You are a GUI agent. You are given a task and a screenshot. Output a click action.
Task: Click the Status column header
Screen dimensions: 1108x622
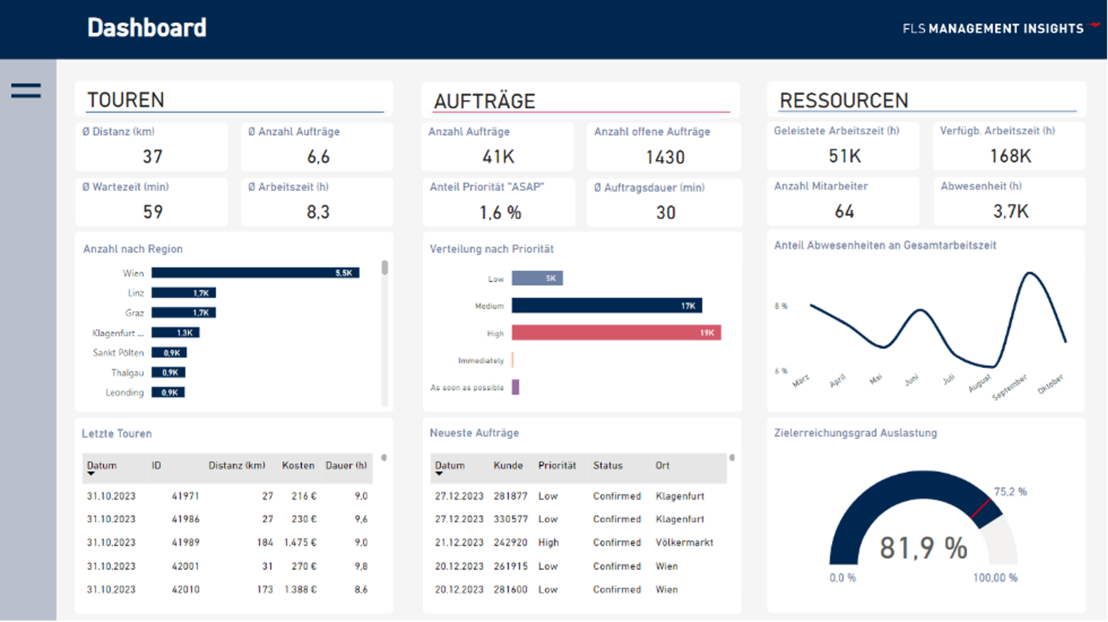(608, 465)
